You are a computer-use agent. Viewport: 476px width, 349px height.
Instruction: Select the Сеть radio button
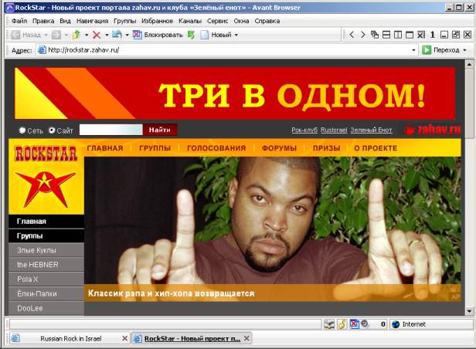[x=22, y=130]
